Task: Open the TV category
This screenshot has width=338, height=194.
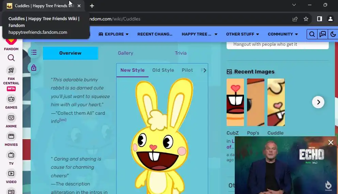Action: click(x=11, y=158)
